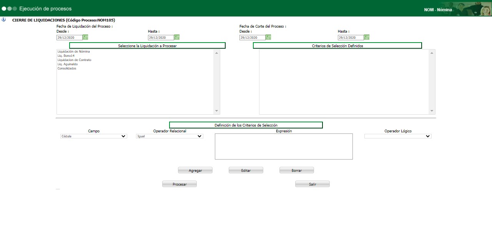
Task: Click the Borrar button
Action: pyautogui.click(x=297, y=170)
